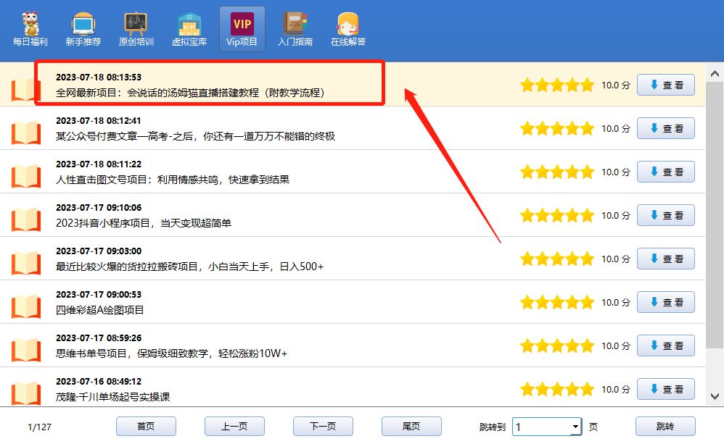The image size is (724, 444).
Task: Click star rating of 人性直击图文号项目 row
Action: [557, 172]
